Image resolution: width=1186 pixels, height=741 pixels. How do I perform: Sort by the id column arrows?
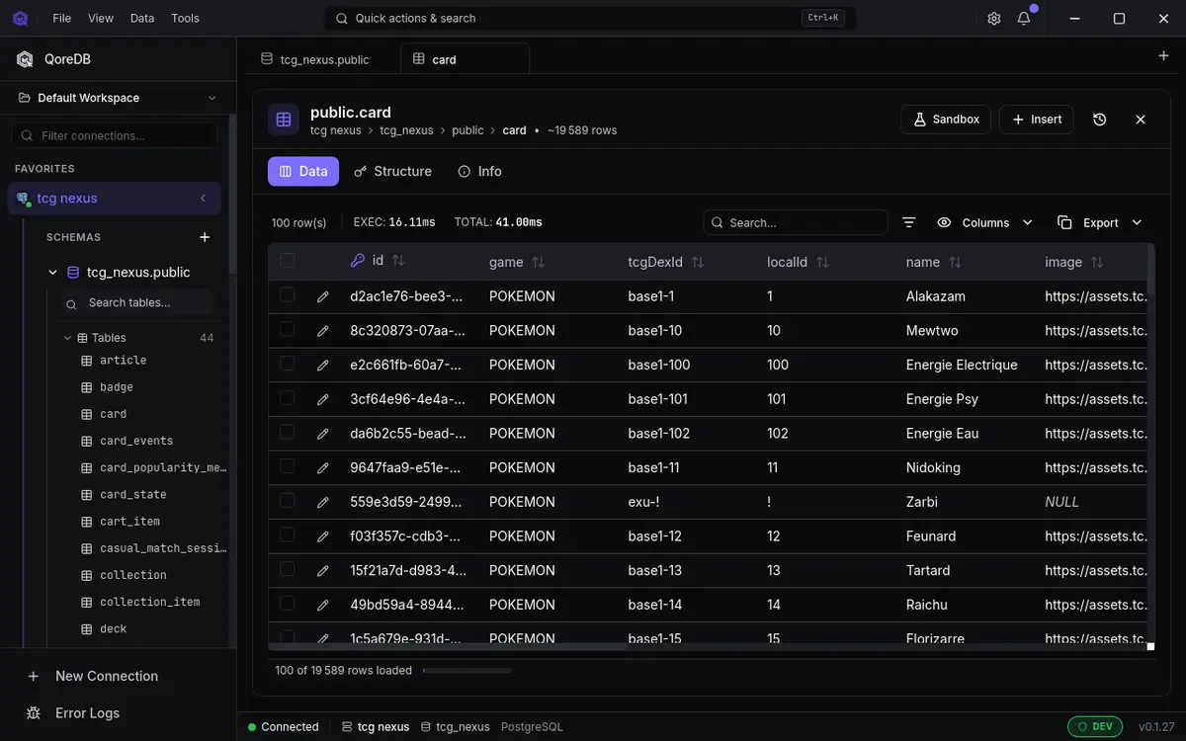(x=398, y=261)
